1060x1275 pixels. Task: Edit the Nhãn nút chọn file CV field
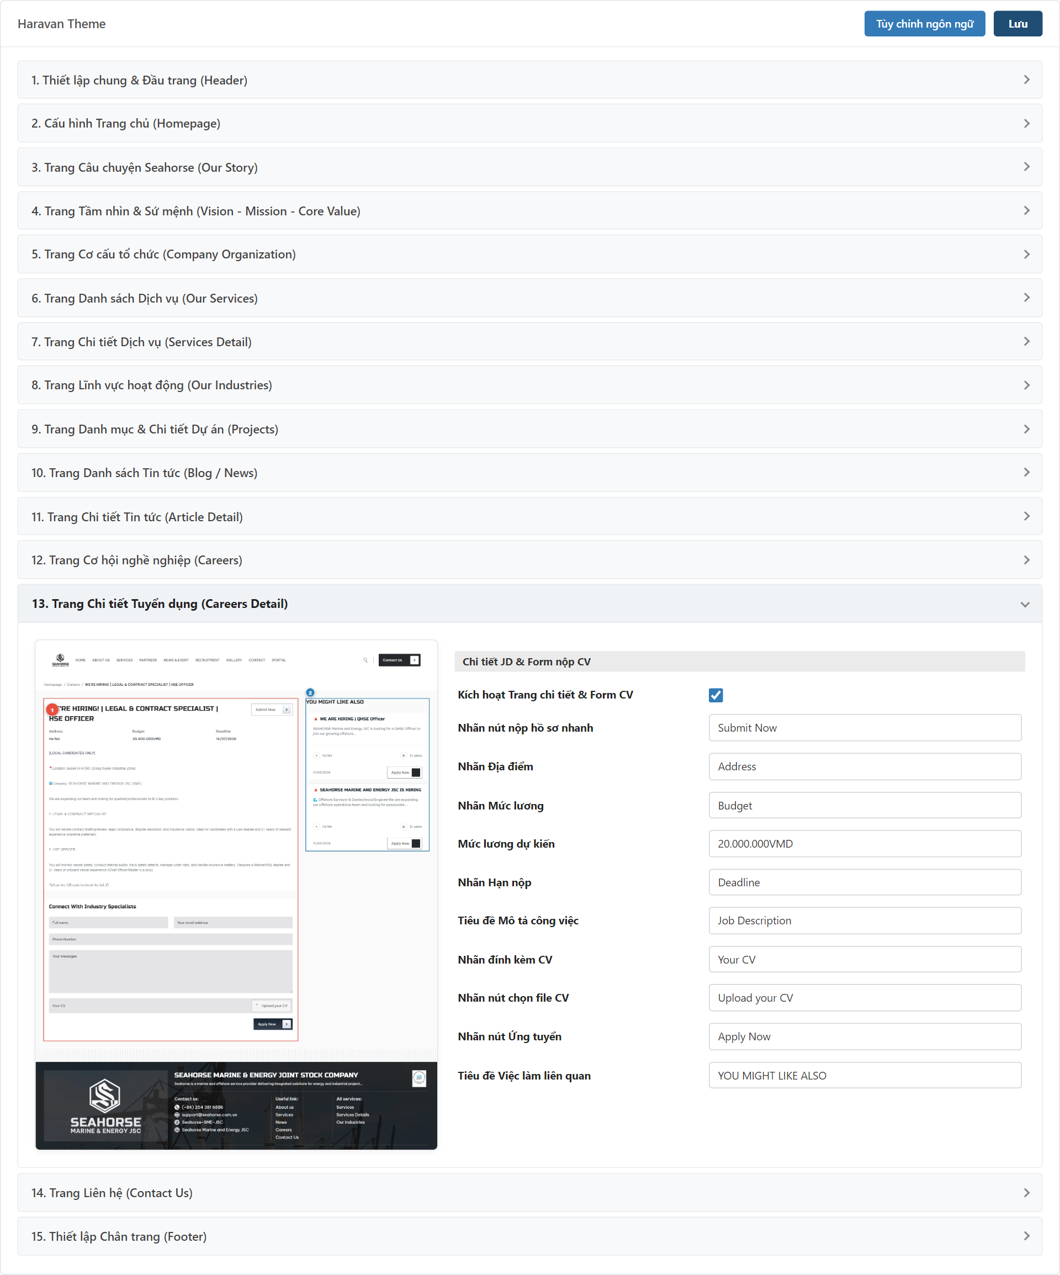click(865, 998)
